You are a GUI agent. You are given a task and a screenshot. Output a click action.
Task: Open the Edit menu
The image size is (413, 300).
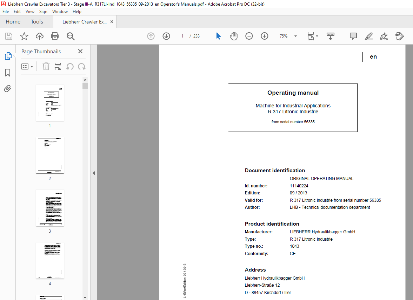[17, 12]
